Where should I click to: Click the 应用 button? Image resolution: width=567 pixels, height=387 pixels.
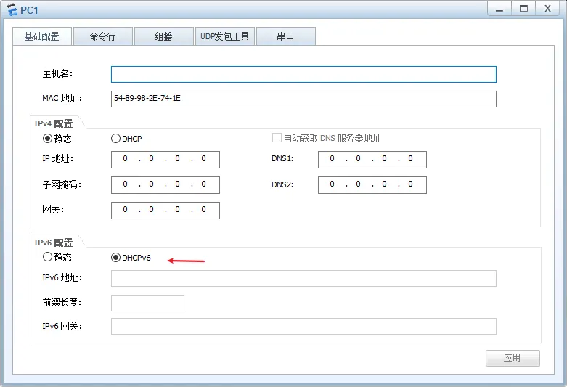(x=513, y=358)
